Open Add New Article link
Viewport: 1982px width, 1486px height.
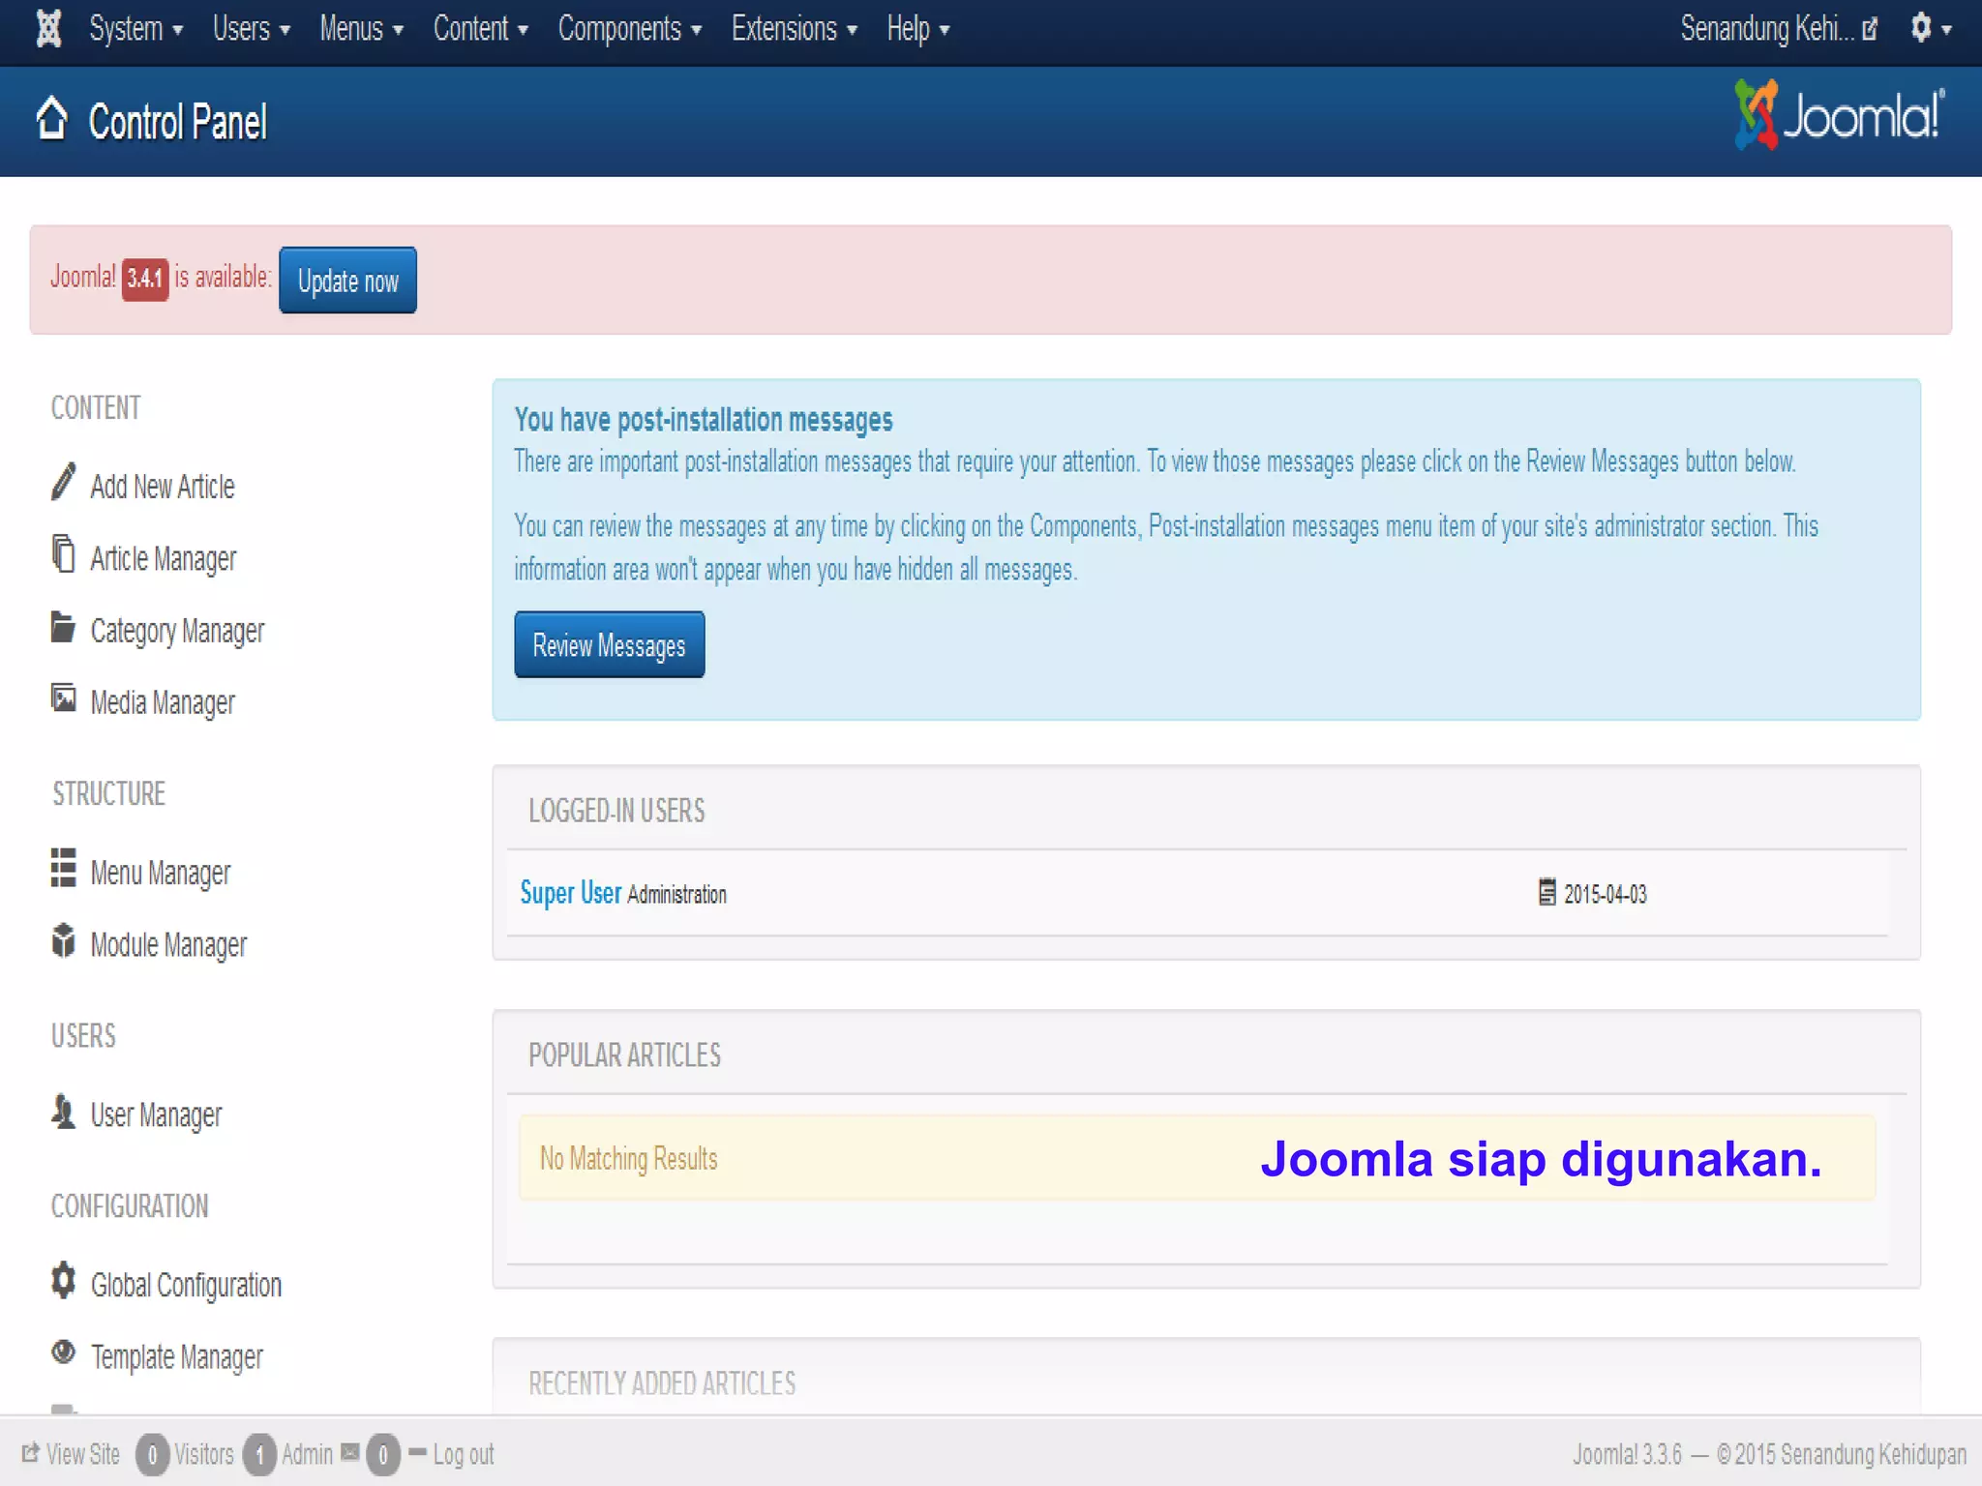163,487
